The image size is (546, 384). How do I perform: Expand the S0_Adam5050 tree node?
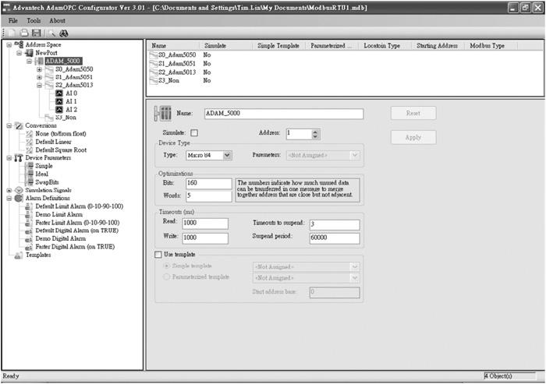coord(39,69)
